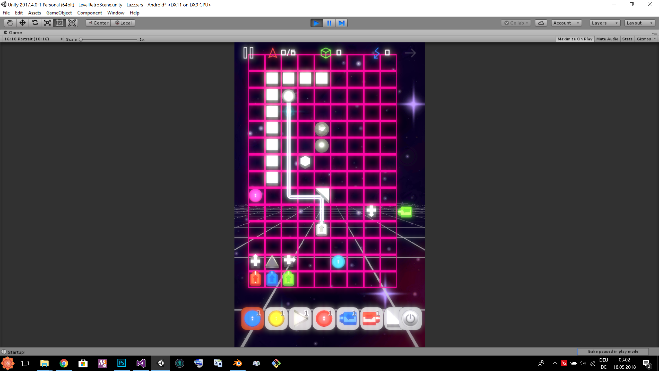Toggle Maximize On Play
Viewport: 659px width, 371px height.
pyautogui.click(x=575, y=39)
